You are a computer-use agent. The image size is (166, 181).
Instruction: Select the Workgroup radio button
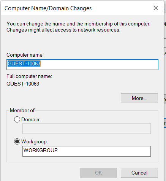click(17, 141)
